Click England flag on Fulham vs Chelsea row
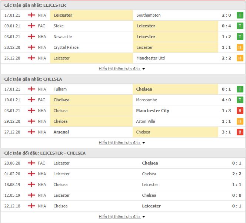Viewport: 246px width, 223px height. click(31, 89)
